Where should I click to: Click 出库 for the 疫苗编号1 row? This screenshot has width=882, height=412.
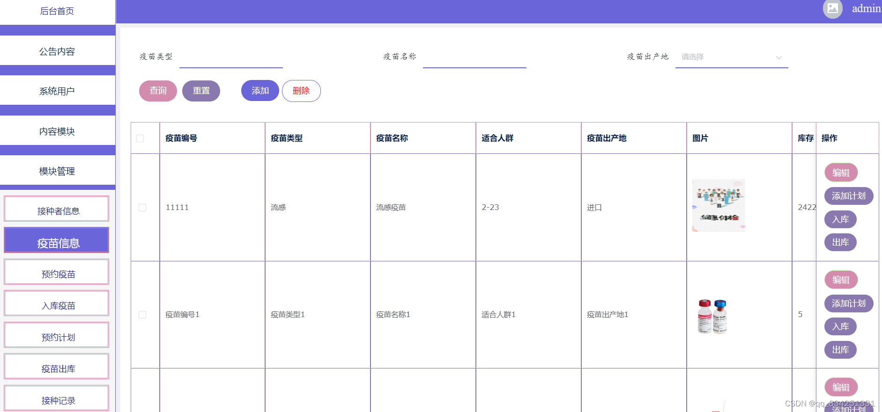click(840, 350)
